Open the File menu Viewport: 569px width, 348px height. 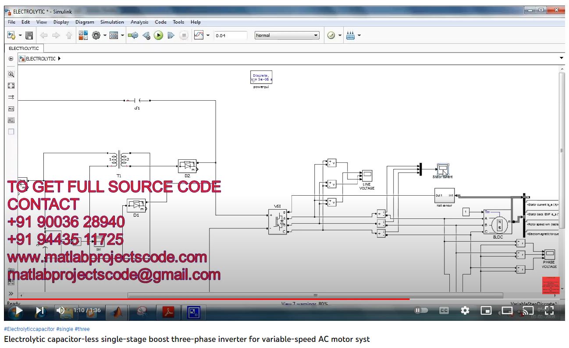click(11, 22)
